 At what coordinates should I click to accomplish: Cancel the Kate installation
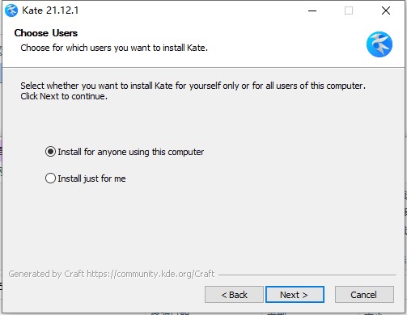click(364, 295)
